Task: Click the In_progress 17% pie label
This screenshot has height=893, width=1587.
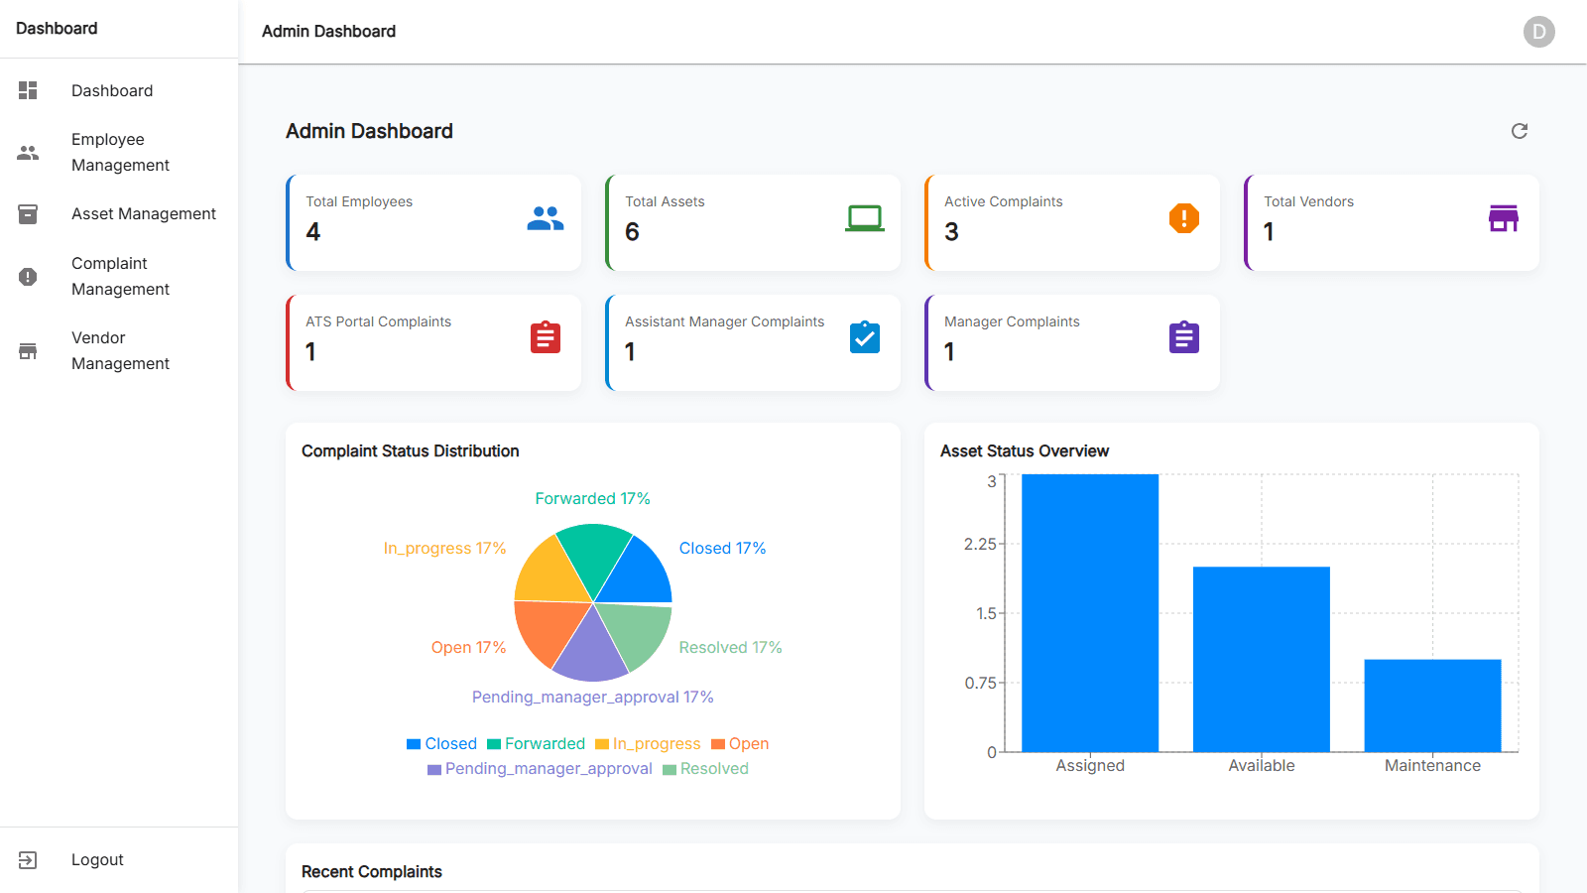Action: tap(444, 548)
